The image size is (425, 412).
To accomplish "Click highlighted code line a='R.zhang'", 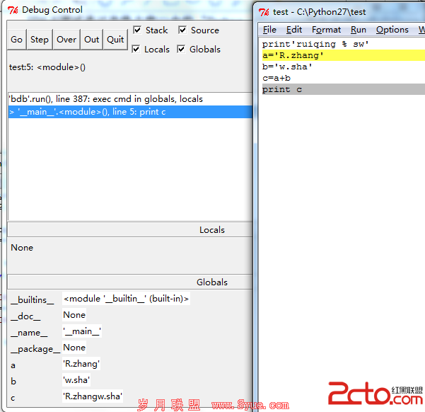I will coord(343,55).
